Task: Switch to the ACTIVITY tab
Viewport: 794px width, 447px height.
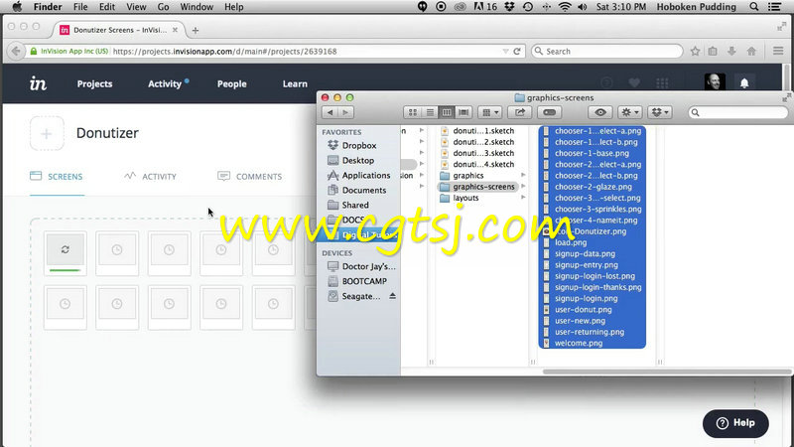Action: [x=151, y=177]
